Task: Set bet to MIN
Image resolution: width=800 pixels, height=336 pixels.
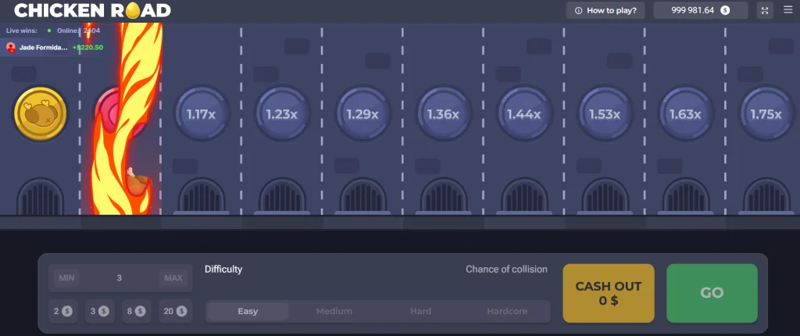Action: [66, 278]
